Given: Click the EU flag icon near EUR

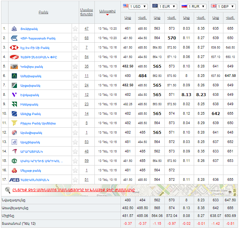Looking at the screenshot, I should [155, 6].
